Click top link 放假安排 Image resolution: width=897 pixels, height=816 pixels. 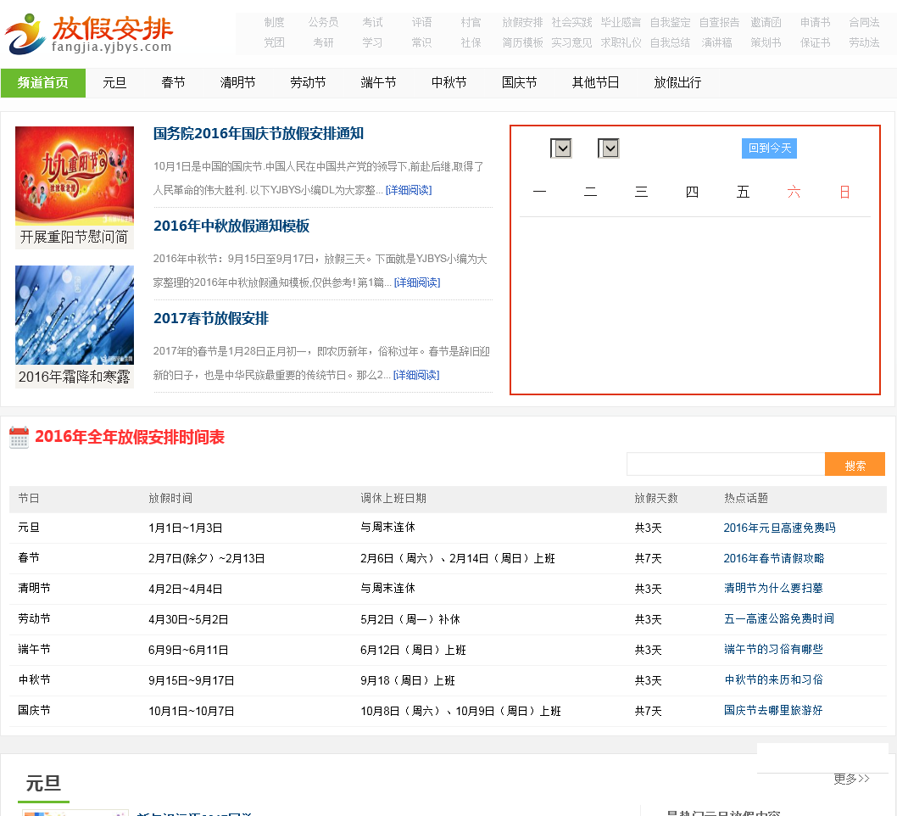pos(522,22)
